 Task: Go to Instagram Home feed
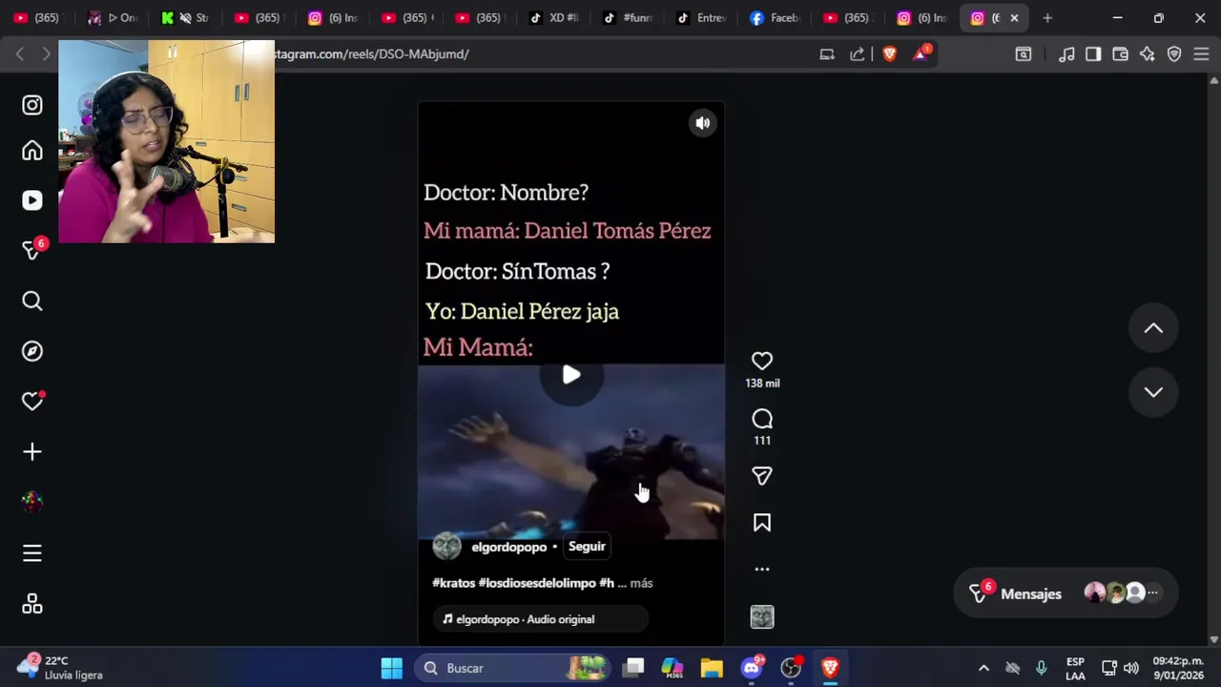click(x=32, y=151)
